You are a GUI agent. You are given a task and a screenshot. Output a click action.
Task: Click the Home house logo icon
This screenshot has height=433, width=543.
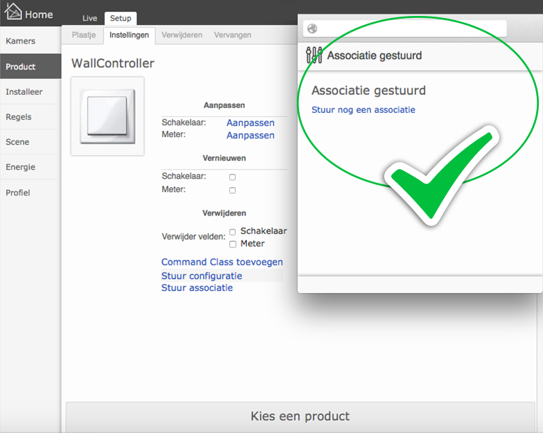coord(13,11)
